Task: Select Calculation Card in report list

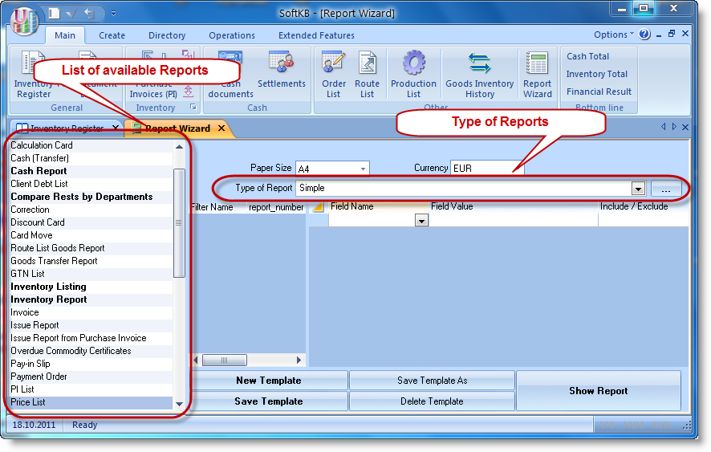Action: [x=91, y=145]
